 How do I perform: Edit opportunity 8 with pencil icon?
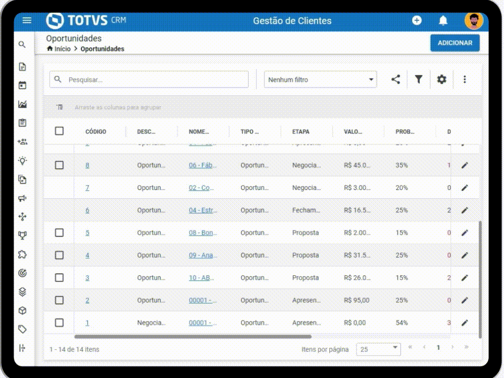pos(464,165)
